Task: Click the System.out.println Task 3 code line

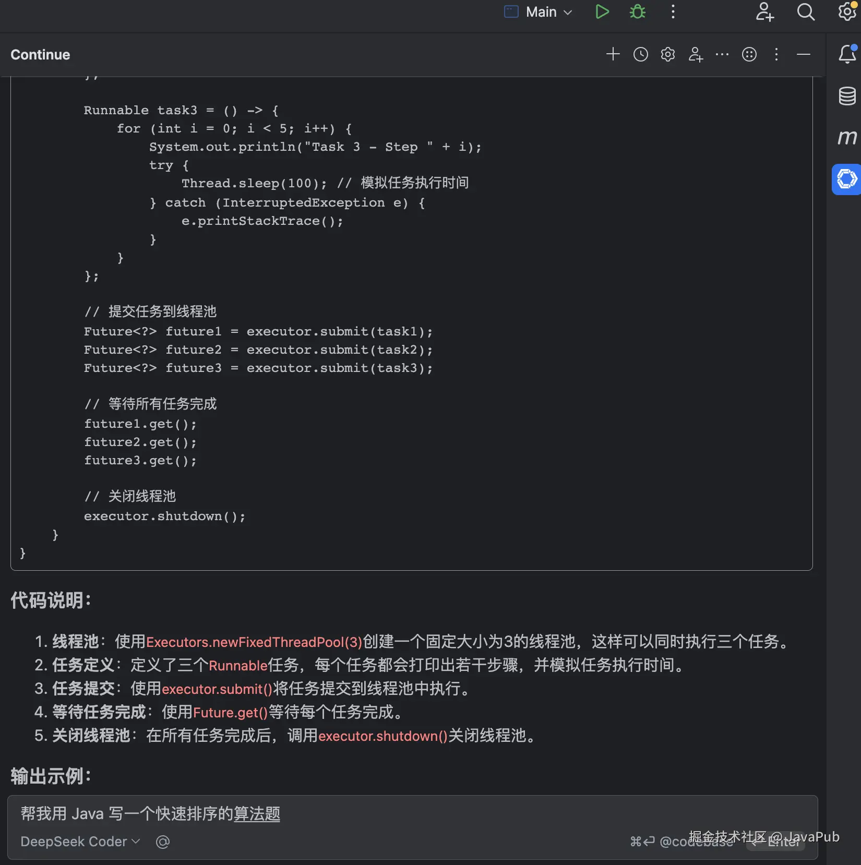Action: coord(315,147)
